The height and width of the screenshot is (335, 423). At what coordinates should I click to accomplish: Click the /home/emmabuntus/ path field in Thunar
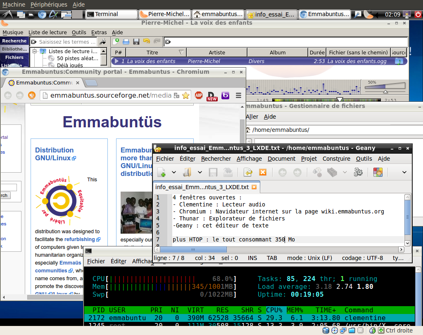click(x=335, y=130)
